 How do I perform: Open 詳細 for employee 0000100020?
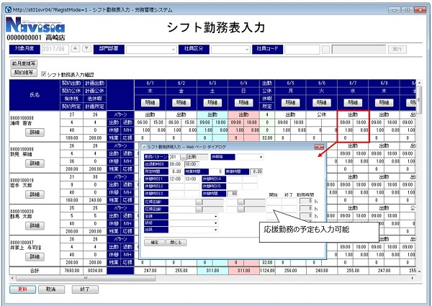[x=35, y=225]
